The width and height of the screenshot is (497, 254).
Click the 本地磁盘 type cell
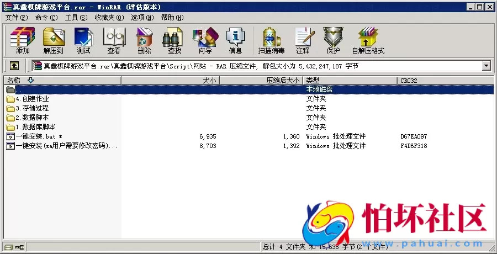(319, 89)
